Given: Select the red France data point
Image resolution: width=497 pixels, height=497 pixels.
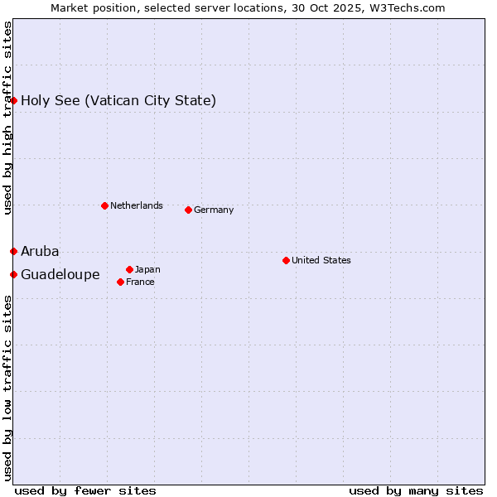Looking at the screenshot, I should coord(121,282).
